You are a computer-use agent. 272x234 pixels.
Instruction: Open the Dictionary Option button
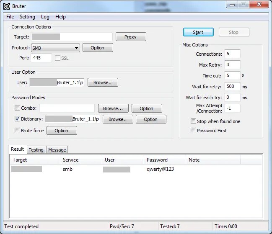coord(151,119)
